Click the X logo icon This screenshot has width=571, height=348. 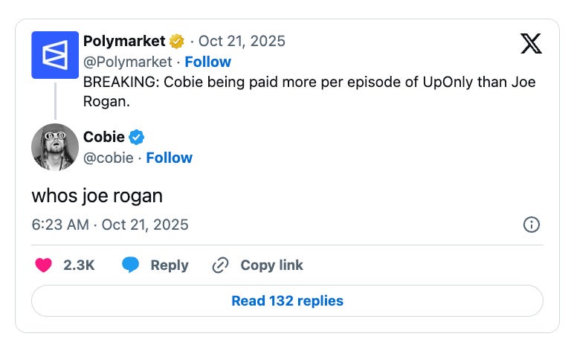(x=530, y=44)
